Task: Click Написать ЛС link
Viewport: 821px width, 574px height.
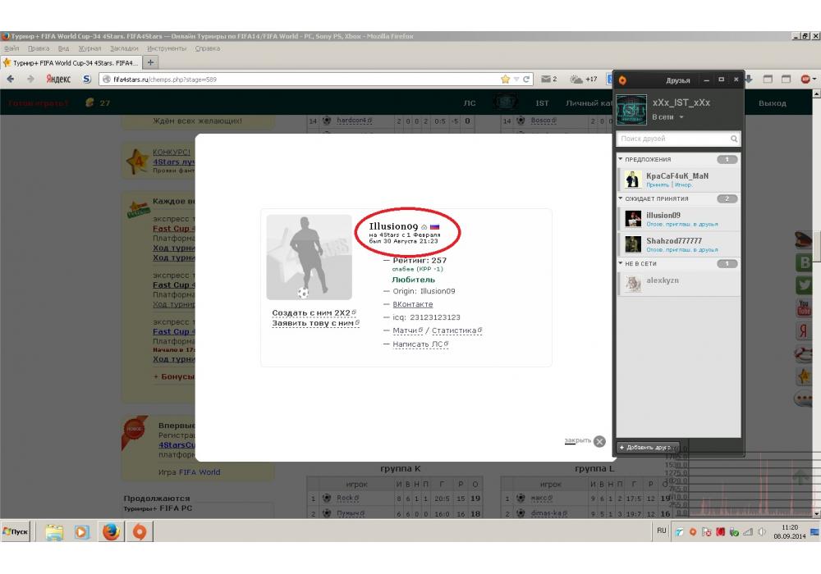Action: [420, 344]
